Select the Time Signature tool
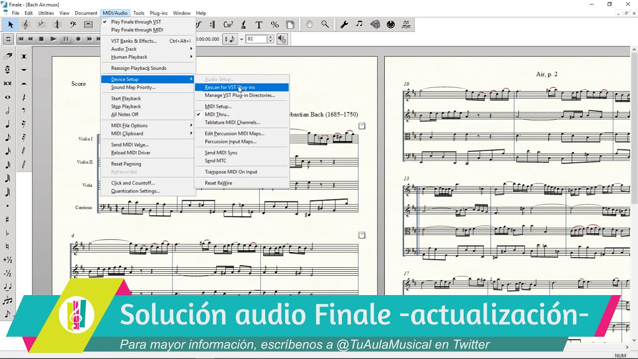The width and height of the screenshot is (638, 359). point(57,24)
